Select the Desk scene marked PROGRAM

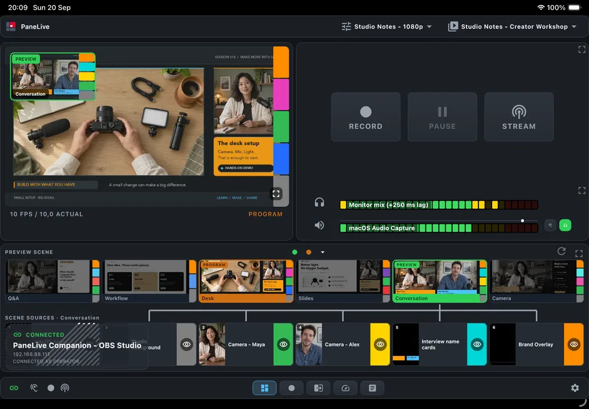pos(246,281)
